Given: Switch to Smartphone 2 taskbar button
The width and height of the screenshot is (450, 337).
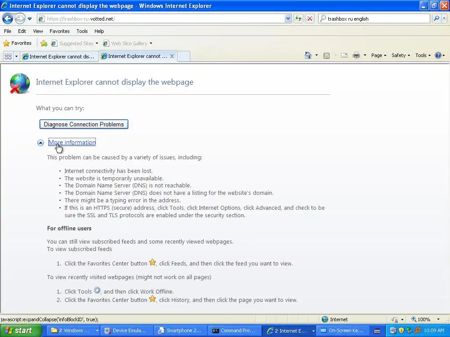Looking at the screenshot, I should click(180, 331).
